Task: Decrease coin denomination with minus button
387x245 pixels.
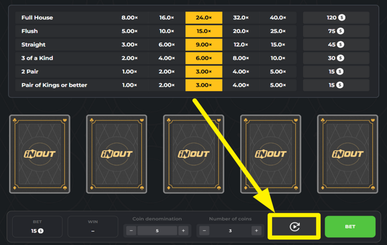Action: pyautogui.click(x=132, y=231)
